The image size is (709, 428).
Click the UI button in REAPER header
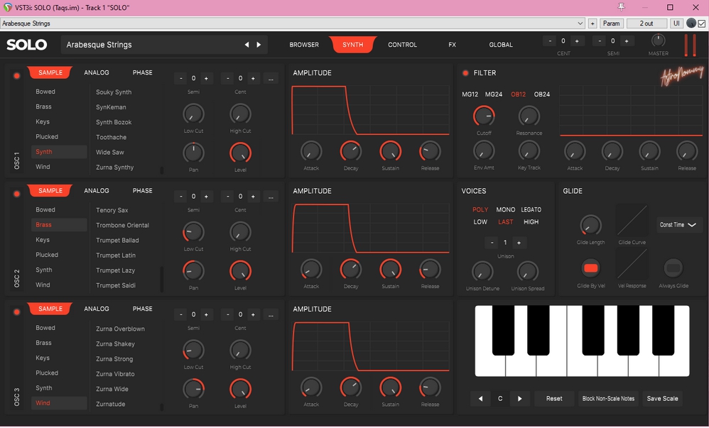[676, 23]
